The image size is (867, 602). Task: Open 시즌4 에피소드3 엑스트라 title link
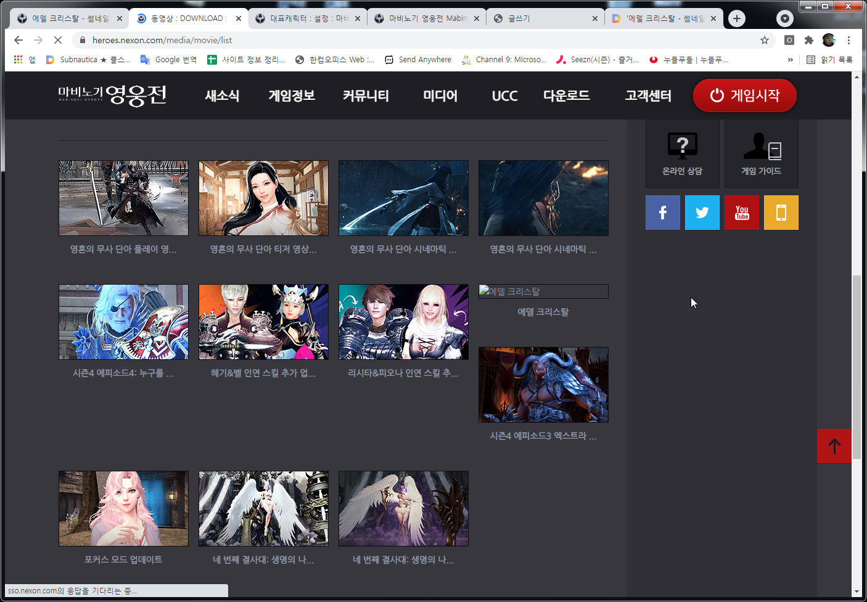tap(543, 436)
